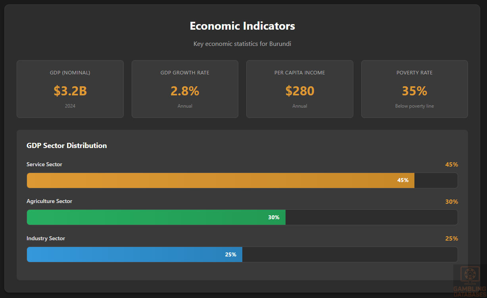487x298 pixels.
Task: Click the blue Industry Sector progress bar
Action: pos(134,254)
